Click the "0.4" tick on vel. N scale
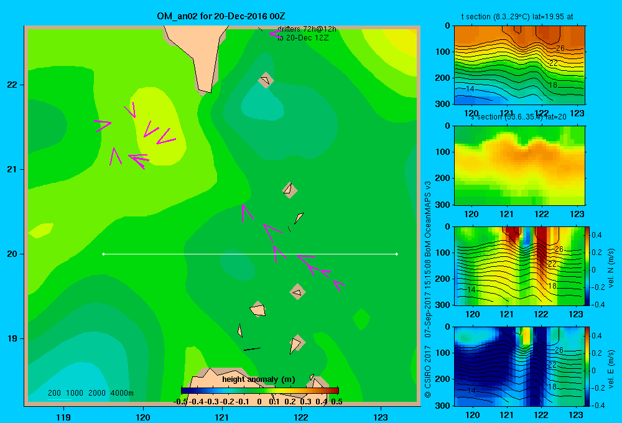Image resolution: width=622 pixels, height=423 pixels. 597,235
